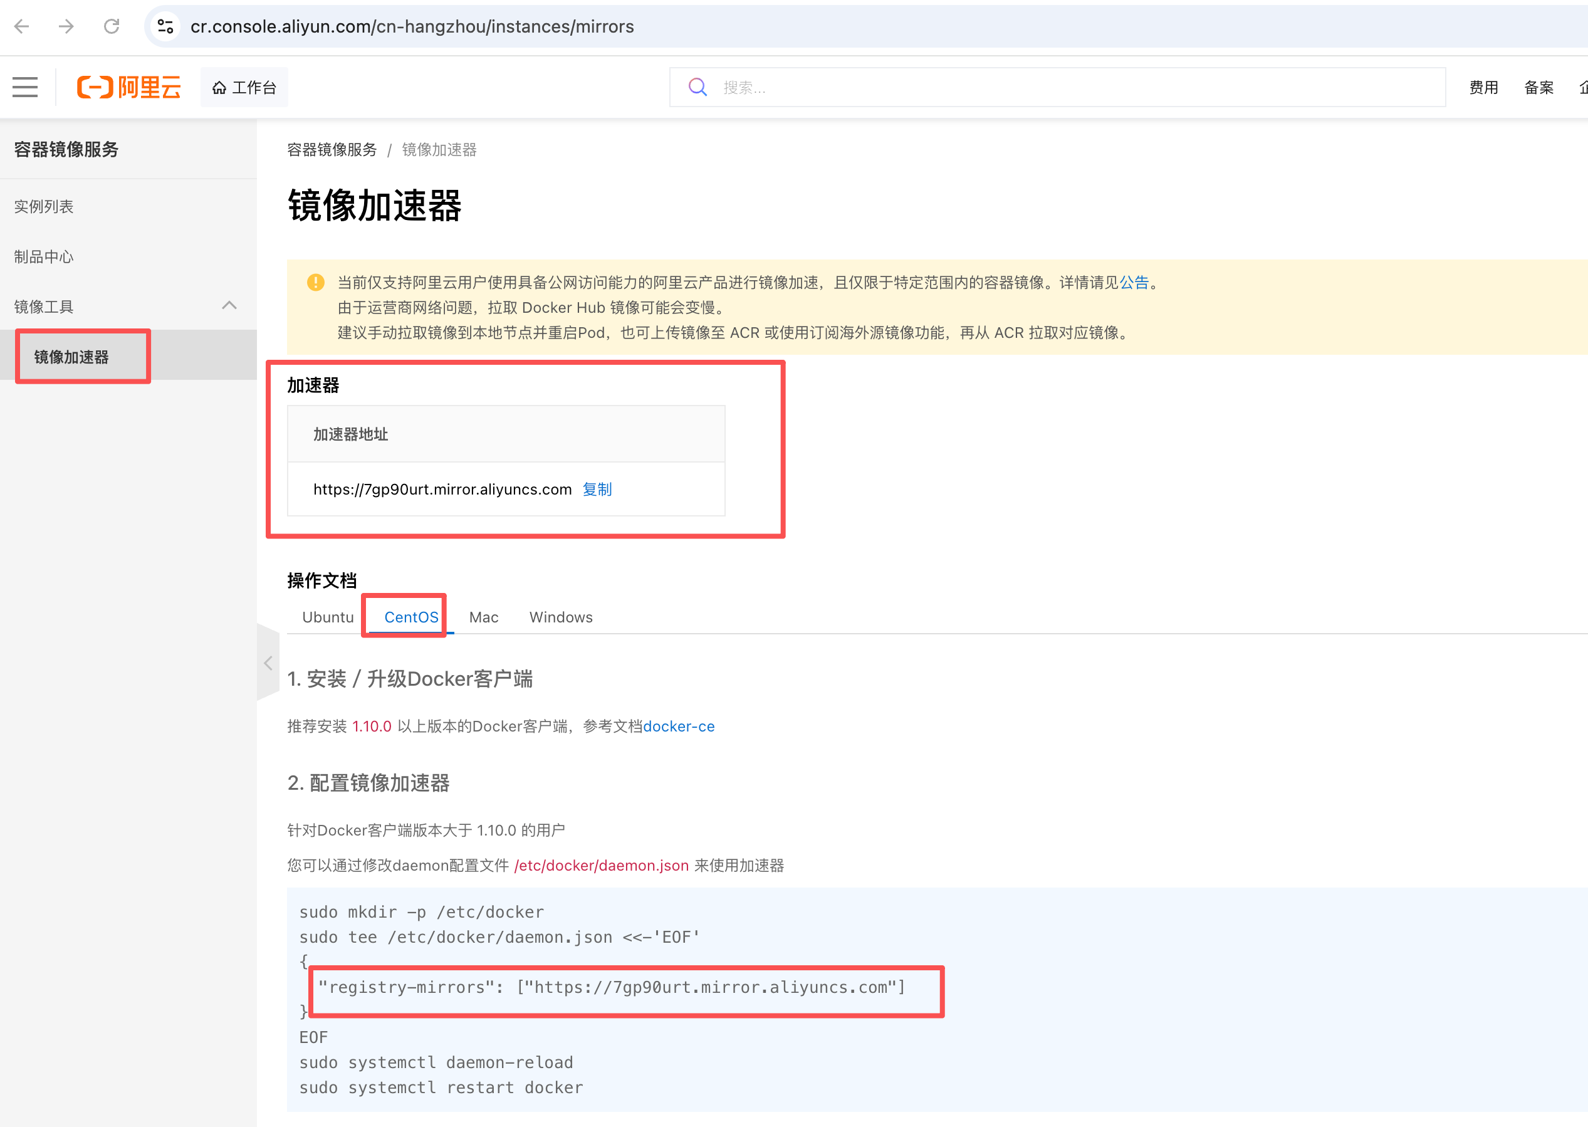Click the magnifier search icon
The image size is (1588, 1127).
click(x=697, y=88)
